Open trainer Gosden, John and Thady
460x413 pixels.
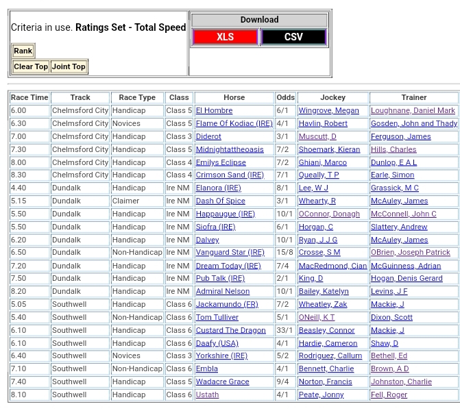[413, 123]
